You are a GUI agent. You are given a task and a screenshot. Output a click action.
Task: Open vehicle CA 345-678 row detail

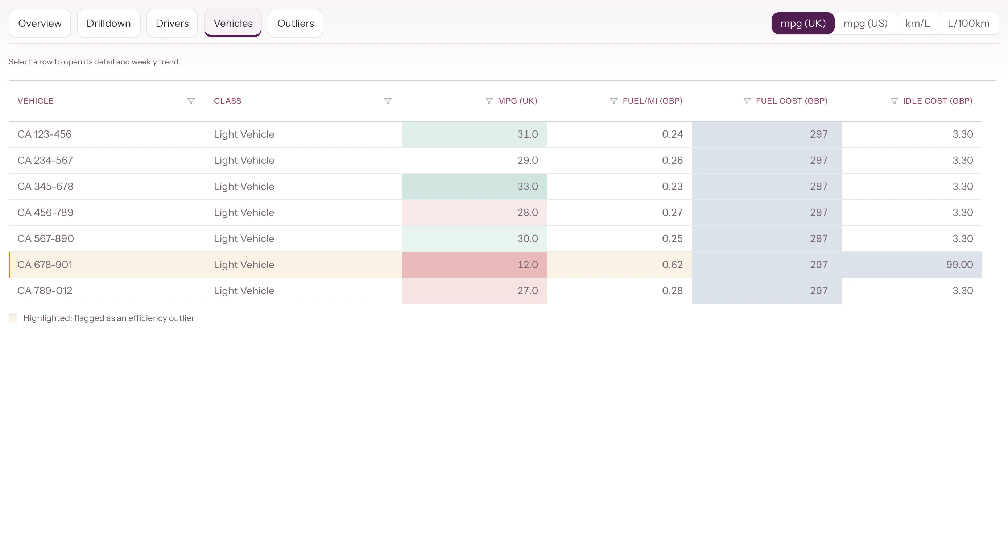click(495, 187)
